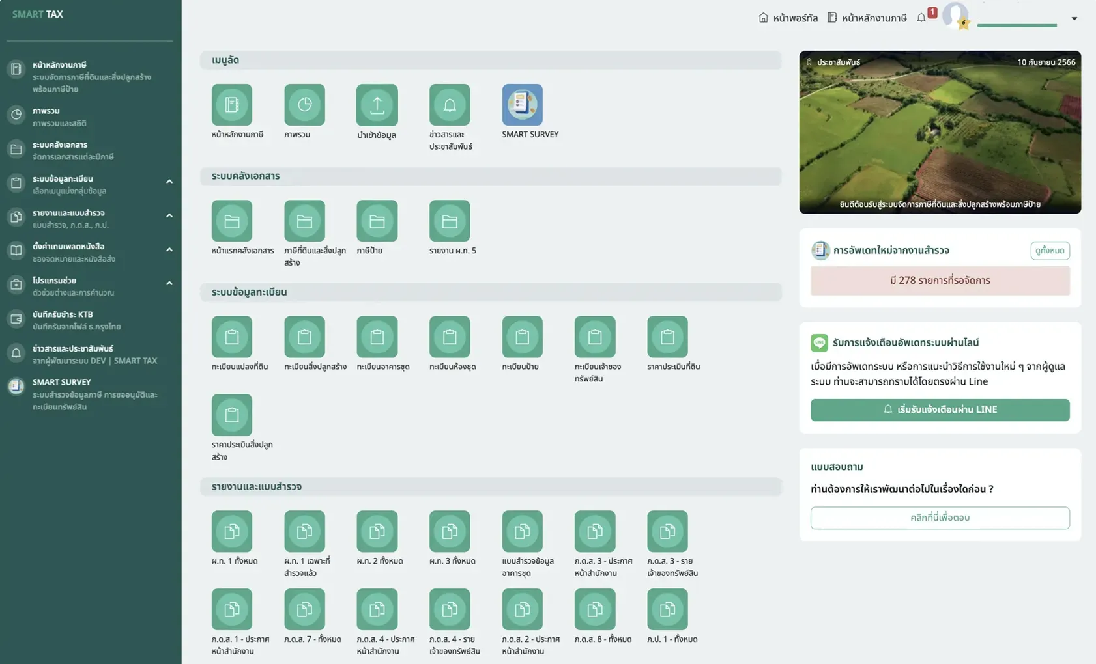This screenshot has width=1096, height=664.
Task: Click the notification bell in the header
Action: coord(921,18)
